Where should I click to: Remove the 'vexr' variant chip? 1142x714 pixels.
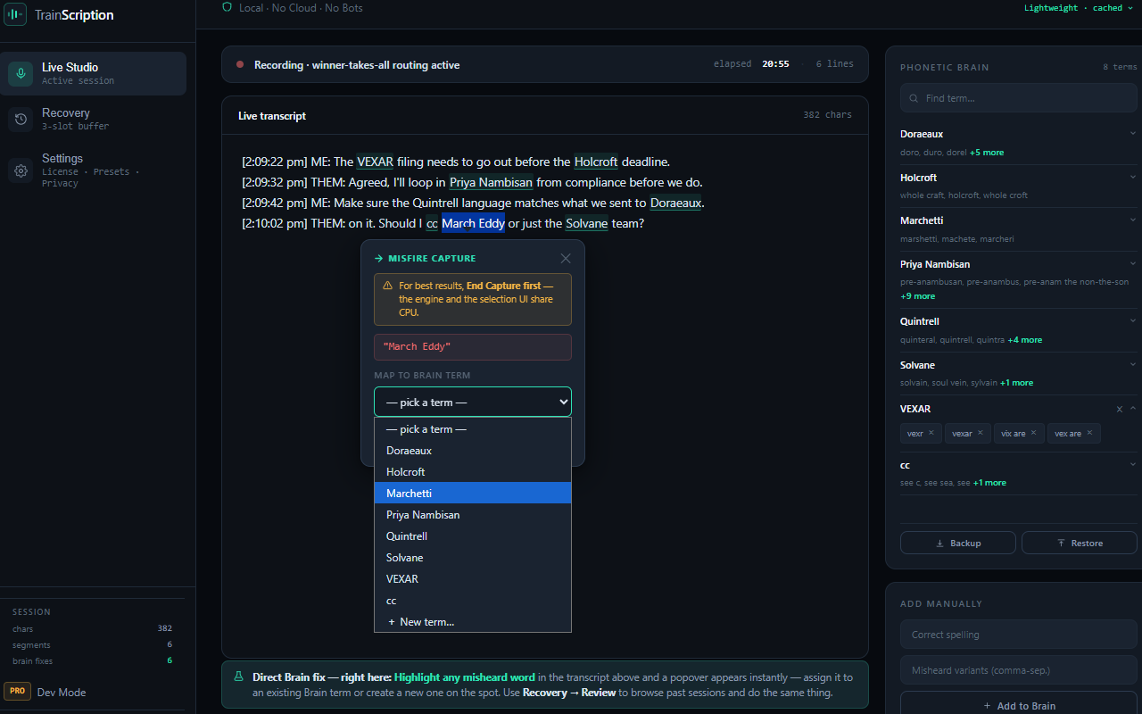931,433
